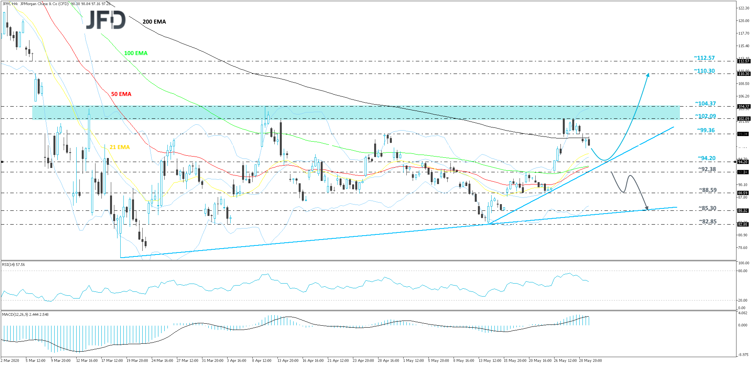Select the 85.30 price tag on axis
Viewport: 753px width, 365px height.
742,210
